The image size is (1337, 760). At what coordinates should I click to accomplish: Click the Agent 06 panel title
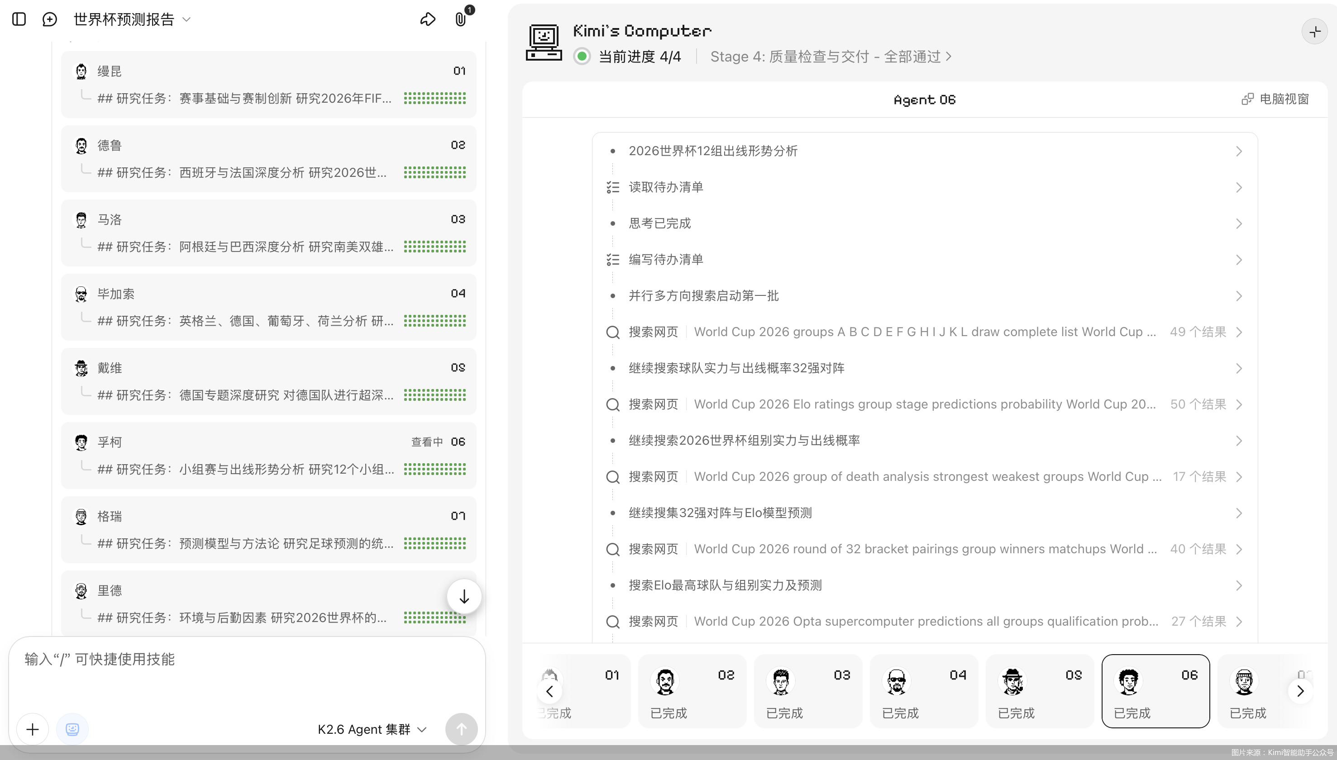925,100
